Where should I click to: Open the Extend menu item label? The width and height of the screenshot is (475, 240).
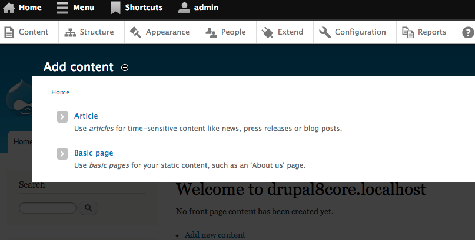(291, 32)
